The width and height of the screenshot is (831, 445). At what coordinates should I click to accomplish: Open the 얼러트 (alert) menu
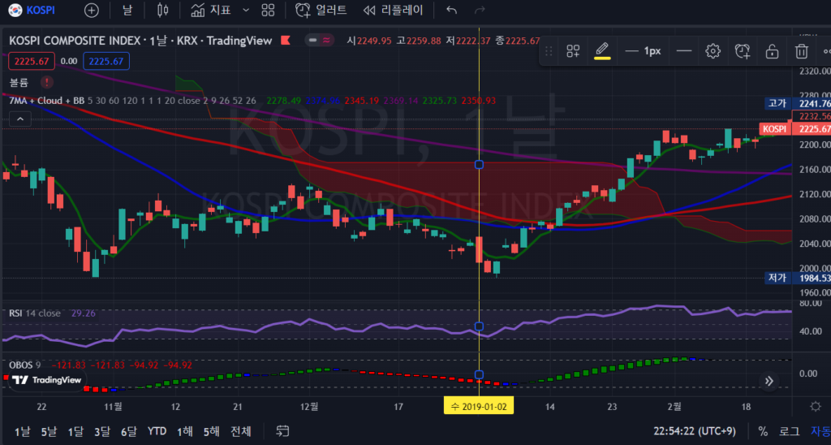click(x=321, y=11)
